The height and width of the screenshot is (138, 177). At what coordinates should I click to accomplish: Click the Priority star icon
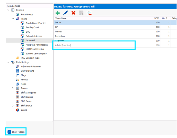[x=17, y=80]
